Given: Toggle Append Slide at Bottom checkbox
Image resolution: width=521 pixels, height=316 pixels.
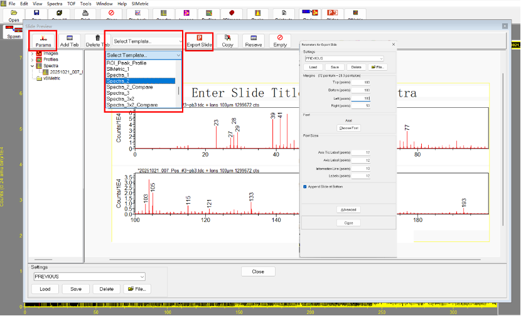Looking at the screenshot, I should [305, 186].
